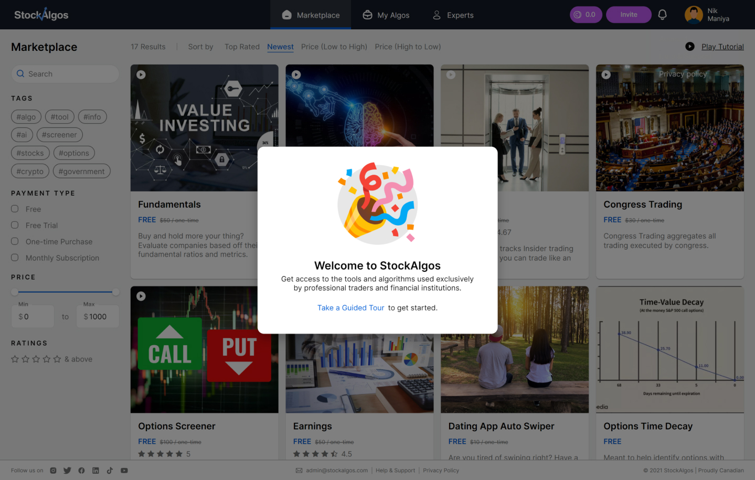The width and height of the screenshot is (755, 480).
Task: Filter by the #algo tag
Action: coord(26,117)
